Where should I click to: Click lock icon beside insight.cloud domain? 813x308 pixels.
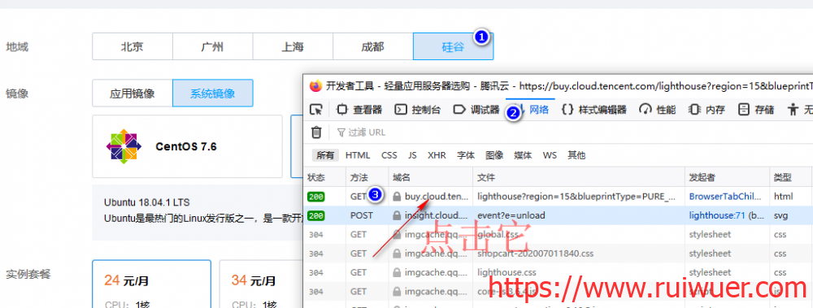point(397,215)
